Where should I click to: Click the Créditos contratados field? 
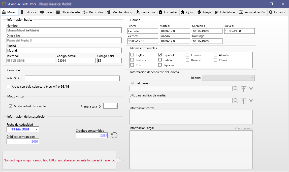23,141
